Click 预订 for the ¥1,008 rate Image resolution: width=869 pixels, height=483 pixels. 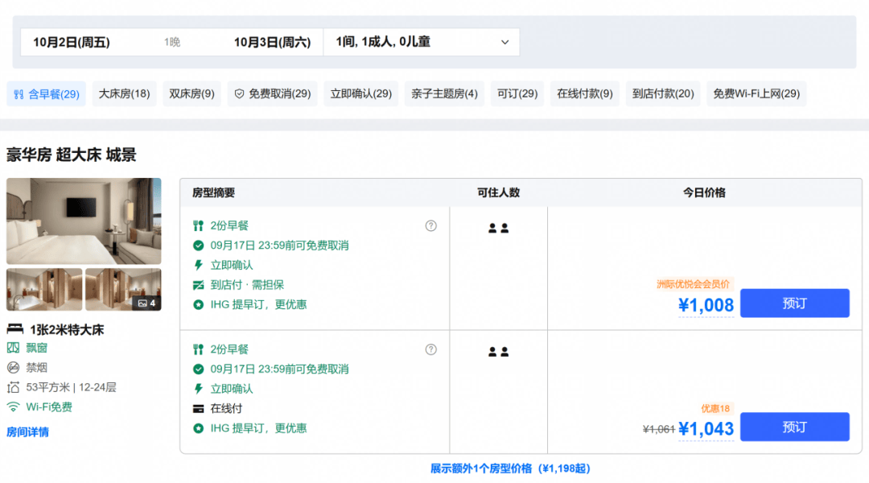pos(795,303)
